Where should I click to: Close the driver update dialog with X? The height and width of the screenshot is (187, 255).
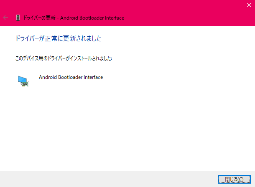[249, 5]
